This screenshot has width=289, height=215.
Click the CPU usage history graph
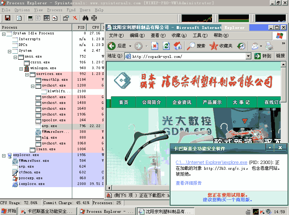click(x=197, y=18)
